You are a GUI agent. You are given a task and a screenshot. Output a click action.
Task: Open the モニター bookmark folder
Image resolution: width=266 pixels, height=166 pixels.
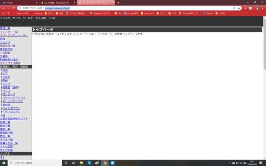[x=161, y=13]
